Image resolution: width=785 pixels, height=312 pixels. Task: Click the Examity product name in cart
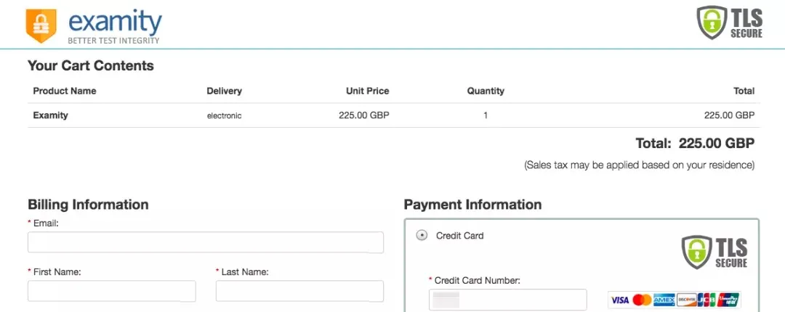[x=50, y=115]
